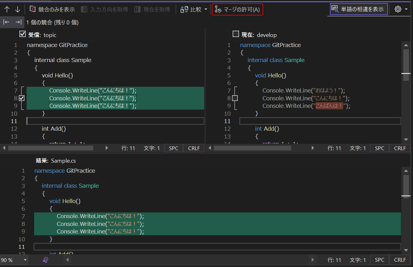Click SPC indicator in the develop pane status bar
The image size is (413, 267).
(x=379, y=148)
